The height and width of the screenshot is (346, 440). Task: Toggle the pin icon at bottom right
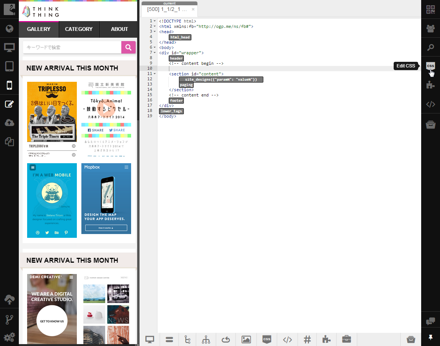(431, 337)
